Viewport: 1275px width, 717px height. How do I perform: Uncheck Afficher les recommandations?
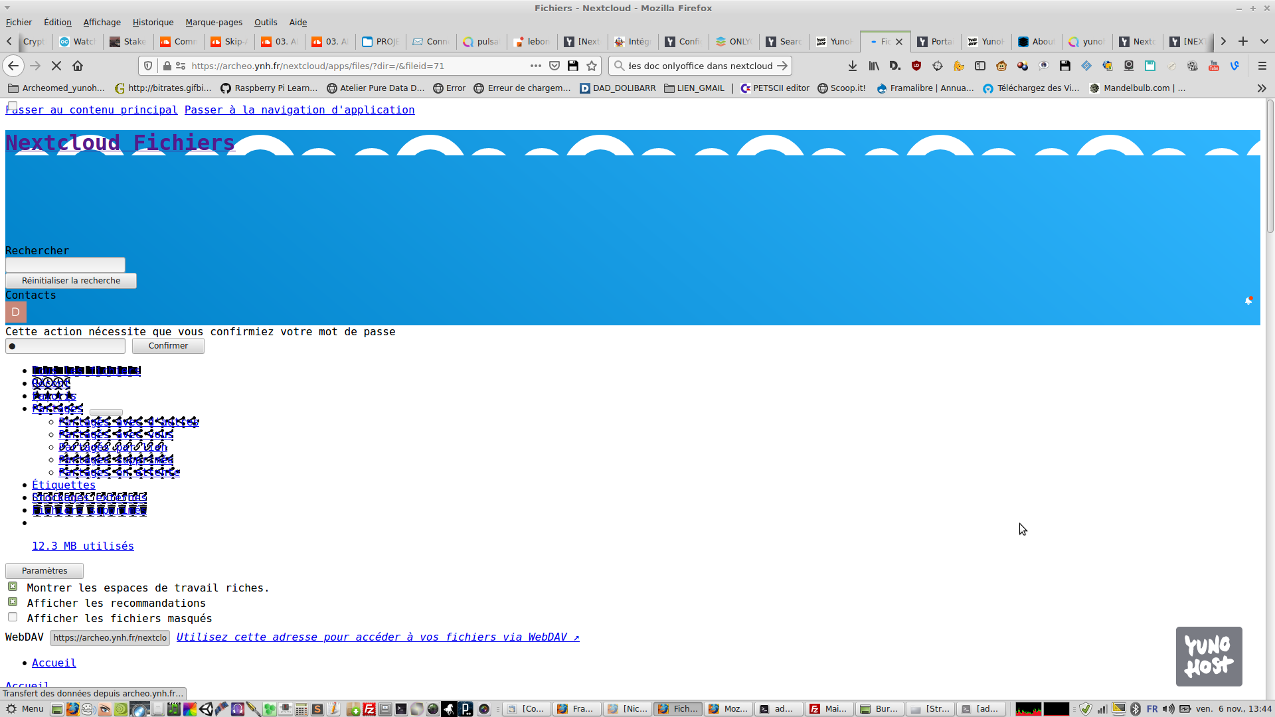pos(13,602)
